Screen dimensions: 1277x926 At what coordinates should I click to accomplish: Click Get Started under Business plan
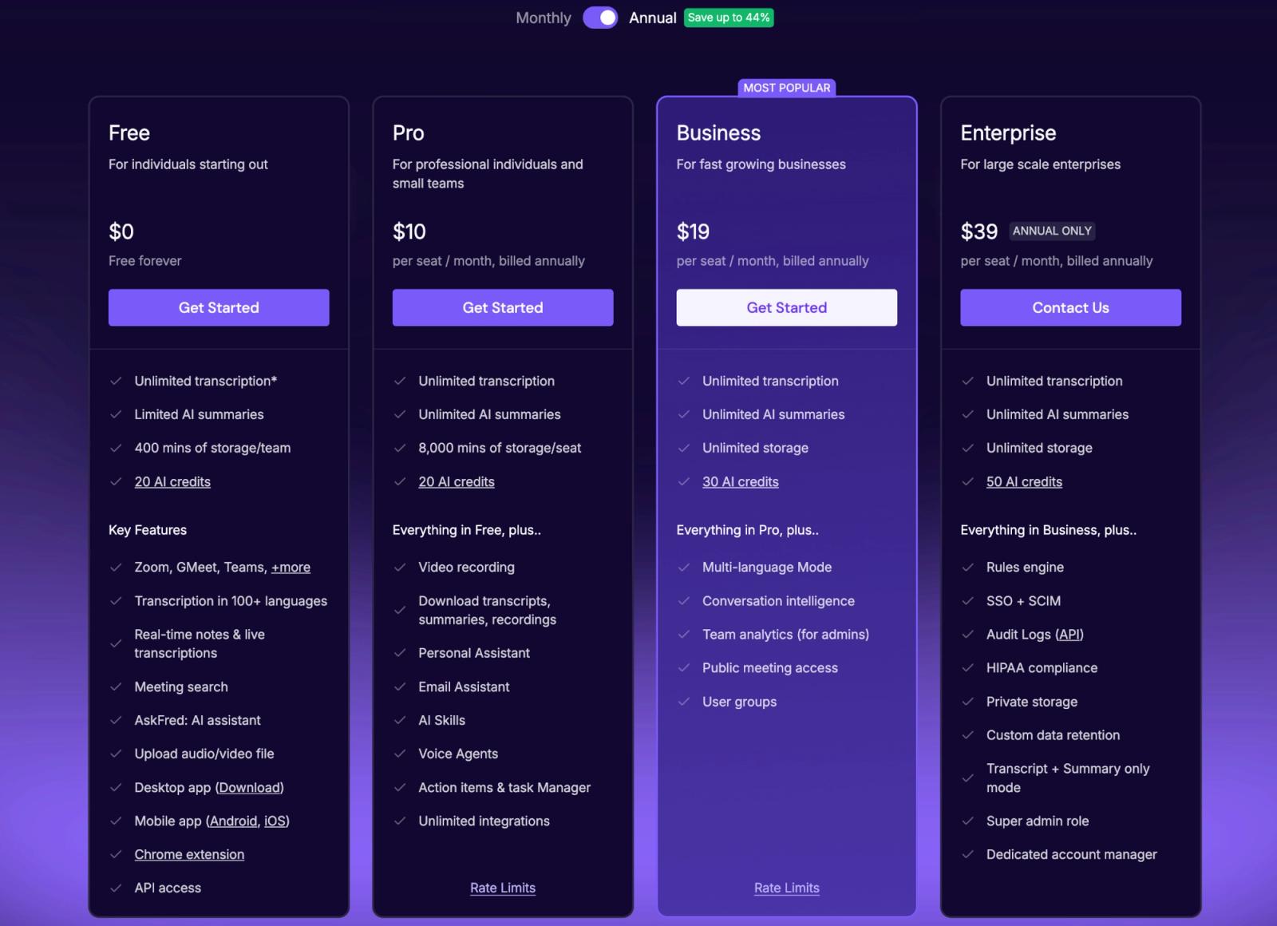coord(787,307)
